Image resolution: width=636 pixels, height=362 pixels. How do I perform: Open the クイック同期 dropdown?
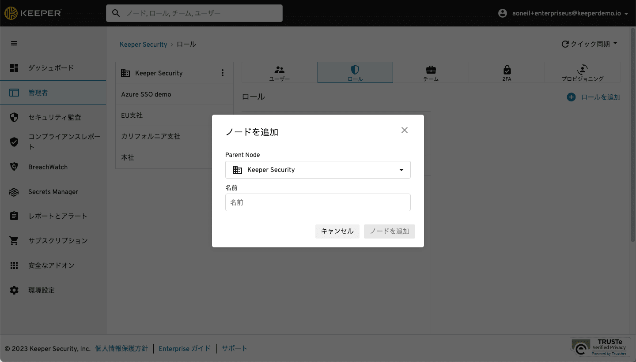tap(590, 44)
